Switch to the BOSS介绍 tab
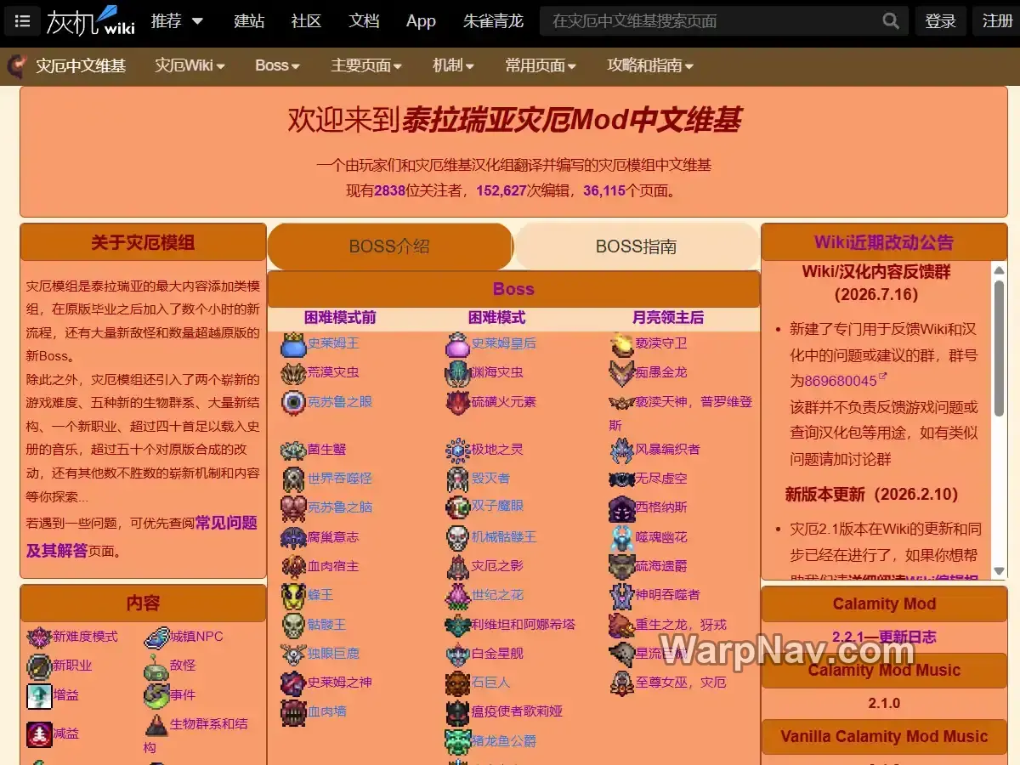The width and height of the screenshot is (1020, 765). pyautogui.click(x=389, y=246)
